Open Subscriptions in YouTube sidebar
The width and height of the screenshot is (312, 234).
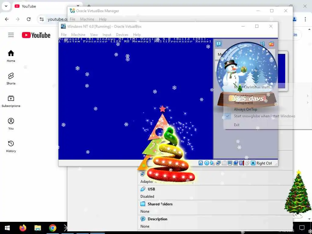click(x=11, y=101)
